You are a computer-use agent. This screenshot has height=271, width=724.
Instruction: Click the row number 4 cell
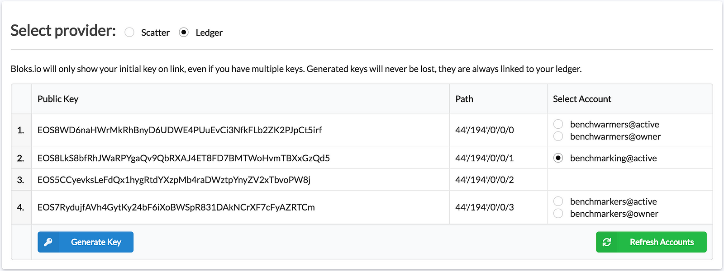(x=21, y=207)
